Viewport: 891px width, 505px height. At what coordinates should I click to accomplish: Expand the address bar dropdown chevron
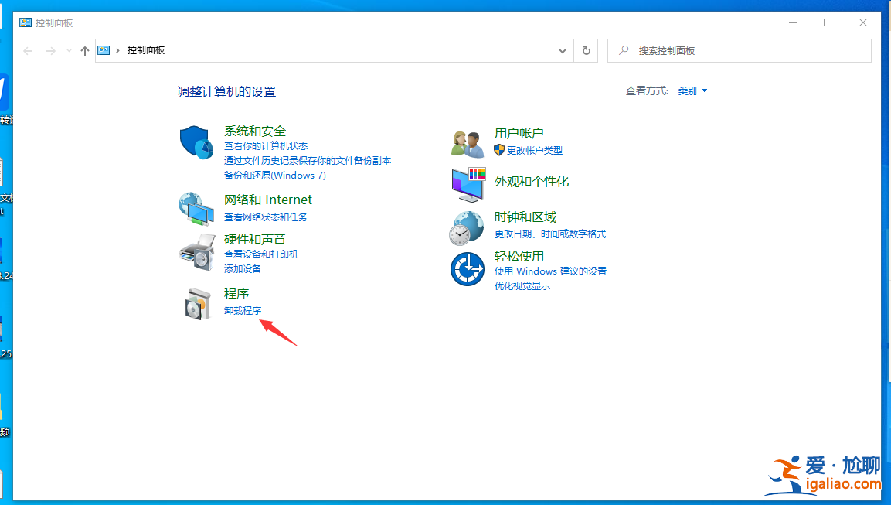coord(563,50)
